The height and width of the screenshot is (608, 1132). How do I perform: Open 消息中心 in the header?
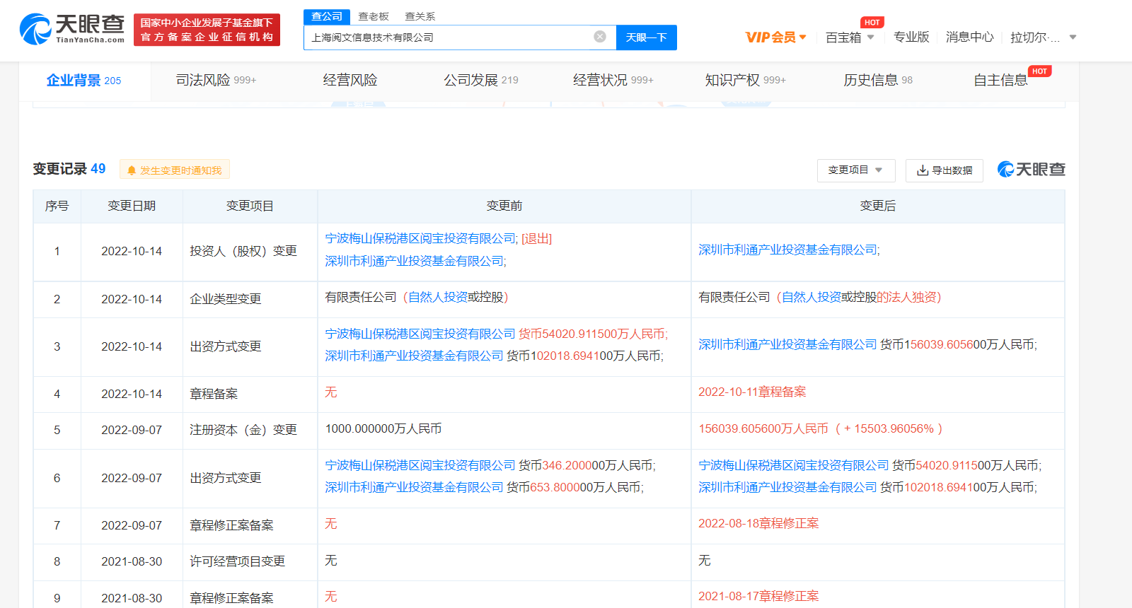point(969,37)
